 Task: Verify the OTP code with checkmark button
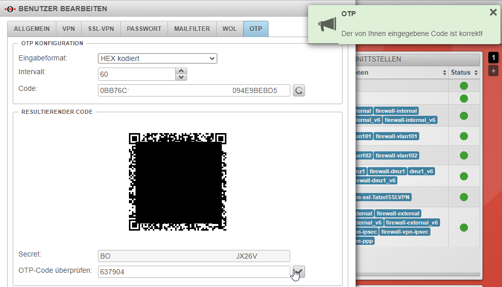coord(299,272)
